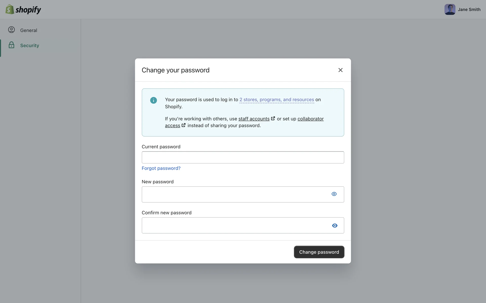The image size is (486, 303).
Task: Click the external link icon after collaborator access
Action: [x=184, y=125]
